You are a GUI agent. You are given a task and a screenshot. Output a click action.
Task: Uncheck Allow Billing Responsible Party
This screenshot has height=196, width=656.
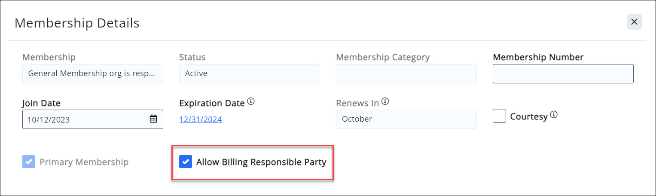(186, 162)
